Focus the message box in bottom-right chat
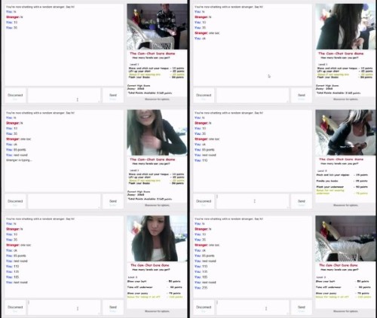This screenshot has height=318, width=377. (x=253, y=307)
